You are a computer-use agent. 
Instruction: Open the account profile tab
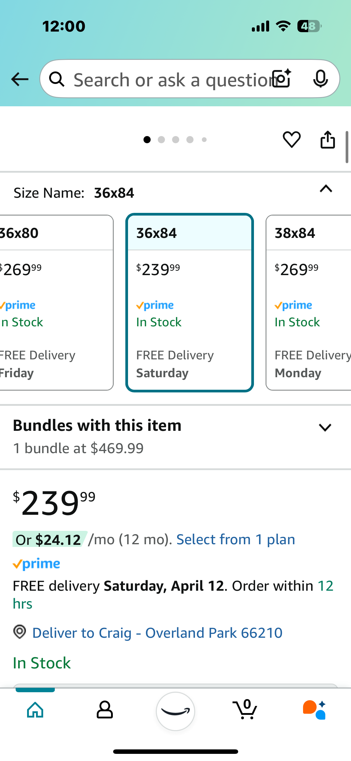105,710
